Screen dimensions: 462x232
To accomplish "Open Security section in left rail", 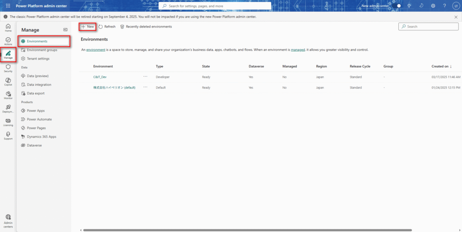I will (8, 68).
